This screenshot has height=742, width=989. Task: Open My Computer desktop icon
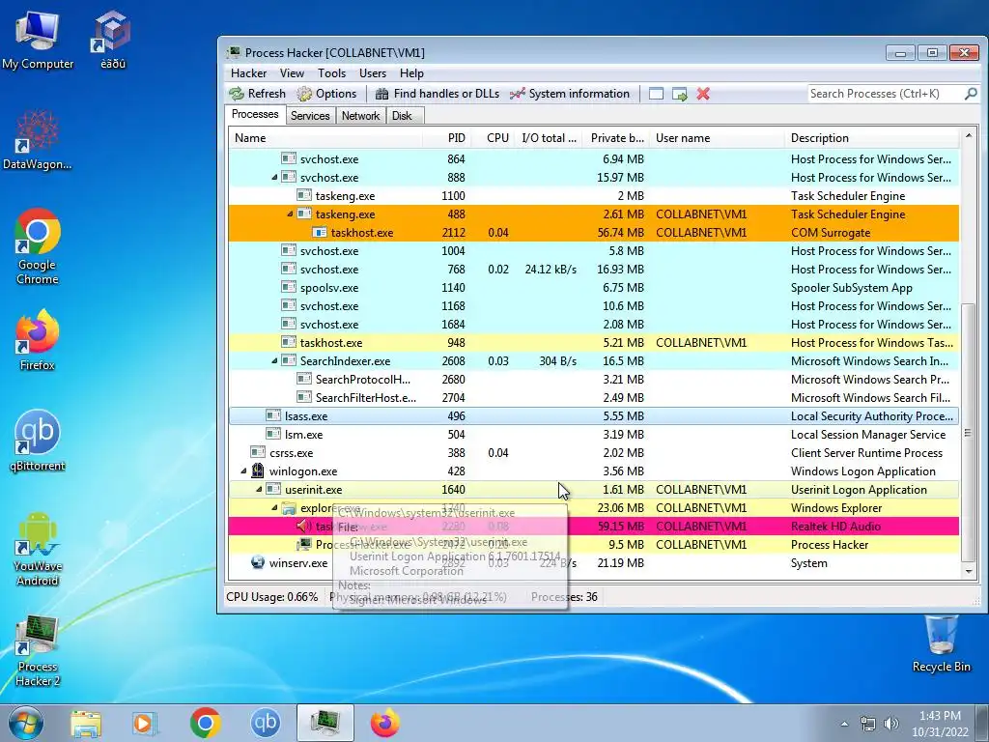click(x=38, y=41)
